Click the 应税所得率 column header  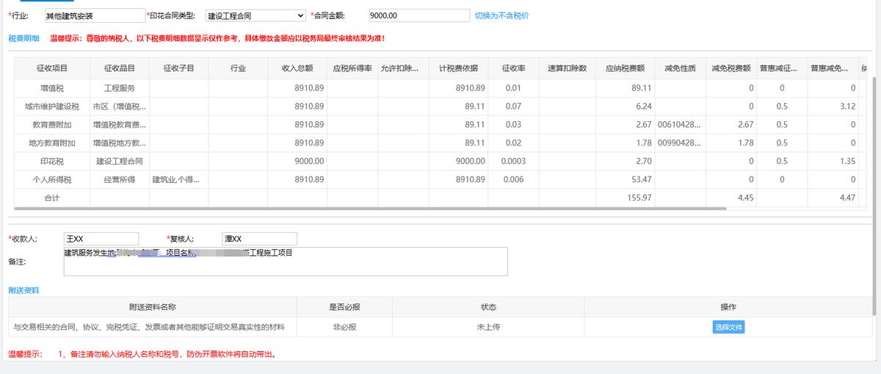pos(352,68)
